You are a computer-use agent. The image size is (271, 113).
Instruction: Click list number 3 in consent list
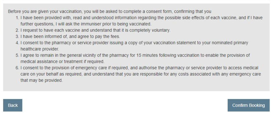[x=17, y=37]
